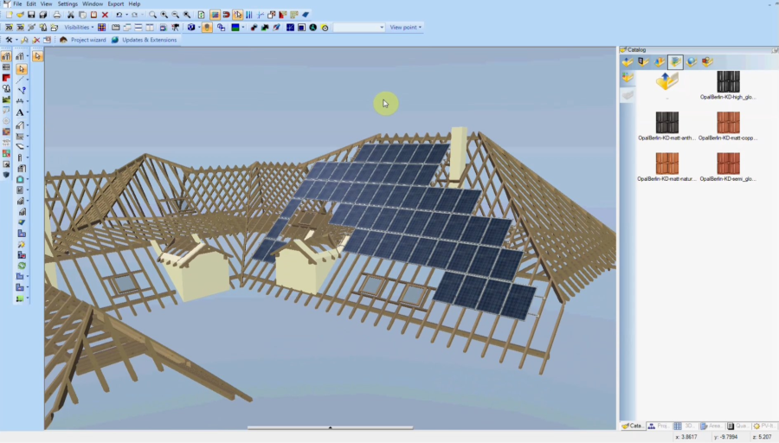This screenshot has height=443, width=779.
Task: Toggle the highlighted orange light-bulb toolbar button
Action: pyautogui.click(x=207, y=28)
